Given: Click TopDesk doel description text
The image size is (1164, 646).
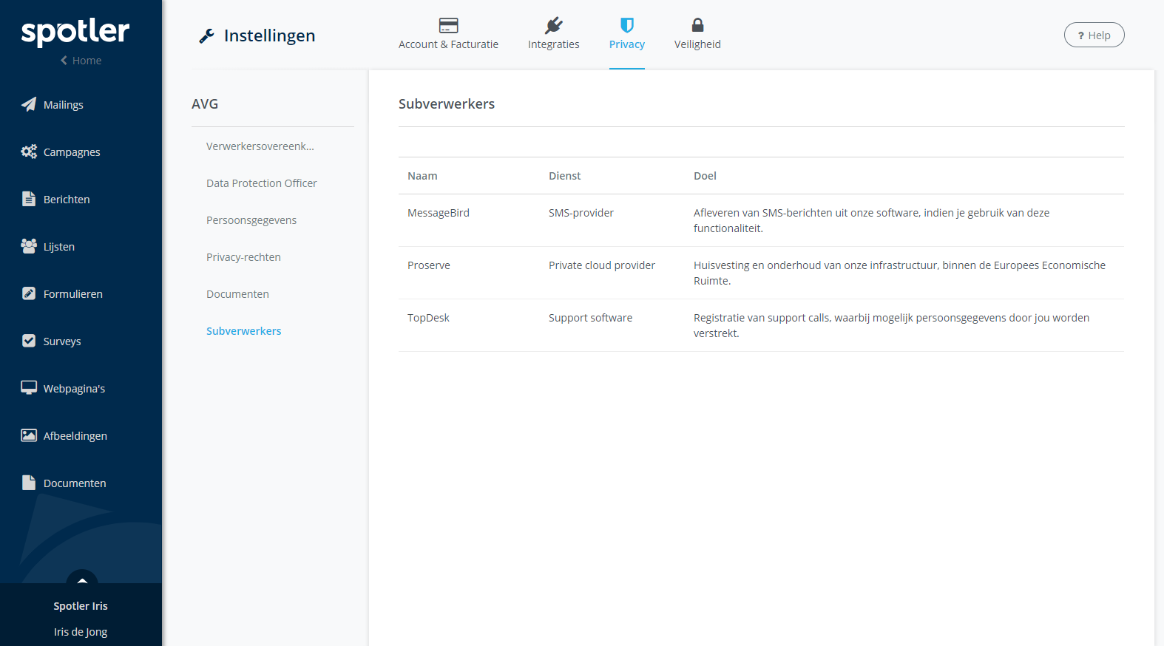Looking at the screenshot, I should [891, 325].
